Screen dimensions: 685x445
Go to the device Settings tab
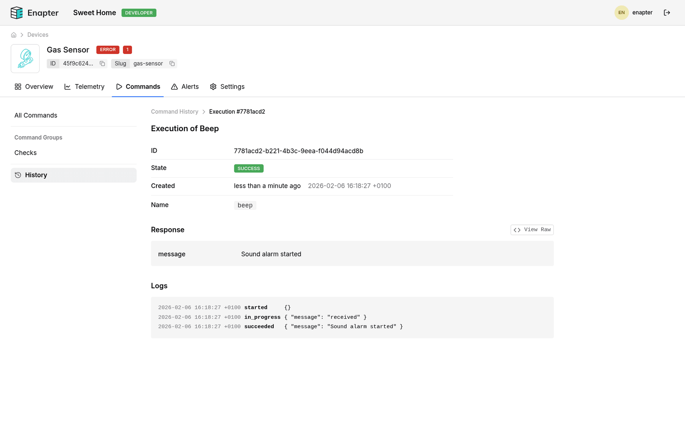[227, 87]
